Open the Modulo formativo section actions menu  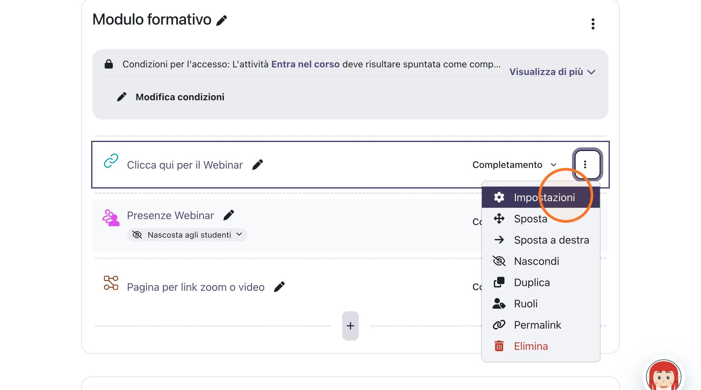(x=593, y=24)
